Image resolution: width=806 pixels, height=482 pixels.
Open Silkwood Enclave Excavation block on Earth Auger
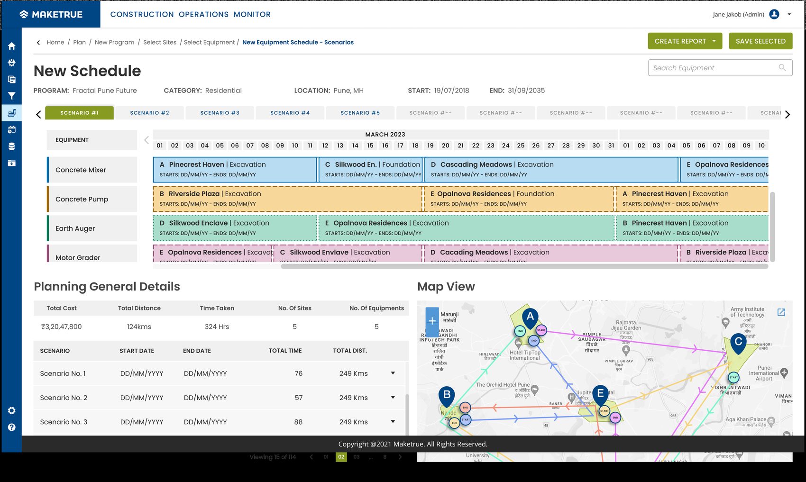tap(235, 228)
